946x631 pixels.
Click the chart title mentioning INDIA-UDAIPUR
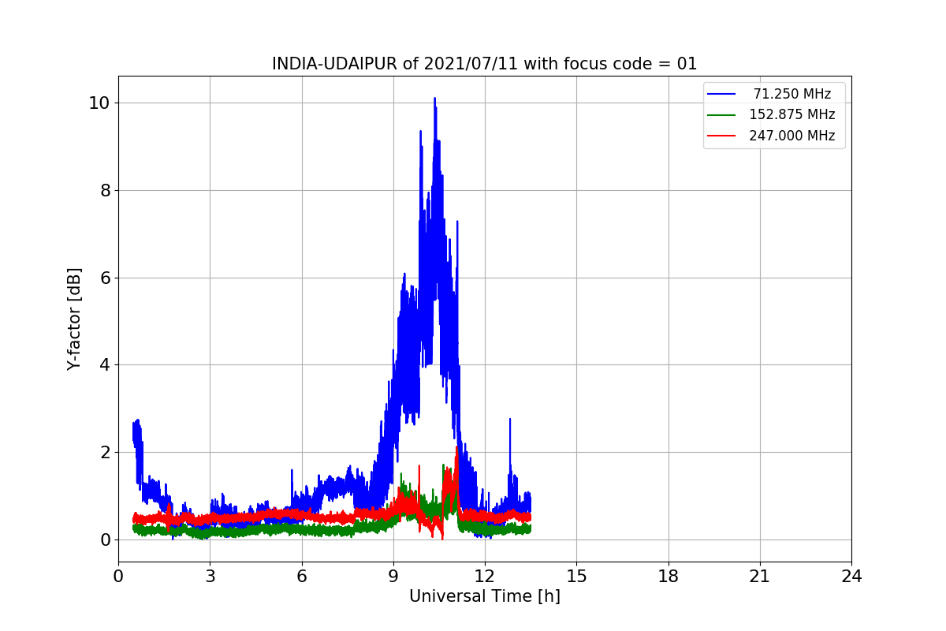point(484,64)
